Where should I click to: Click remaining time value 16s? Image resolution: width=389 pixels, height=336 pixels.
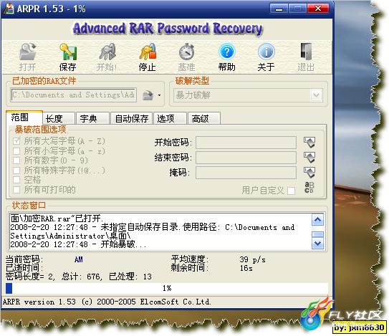[x=246, y=268]
